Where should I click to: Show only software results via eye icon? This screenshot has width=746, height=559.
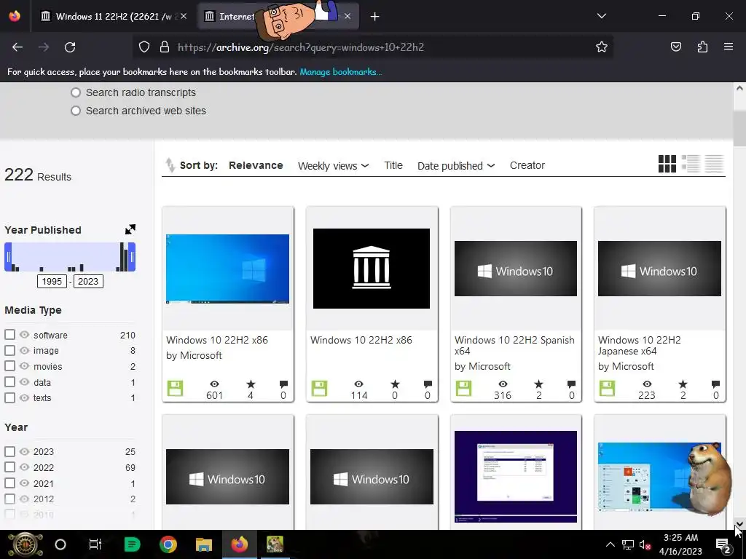[x=24, y=335]
